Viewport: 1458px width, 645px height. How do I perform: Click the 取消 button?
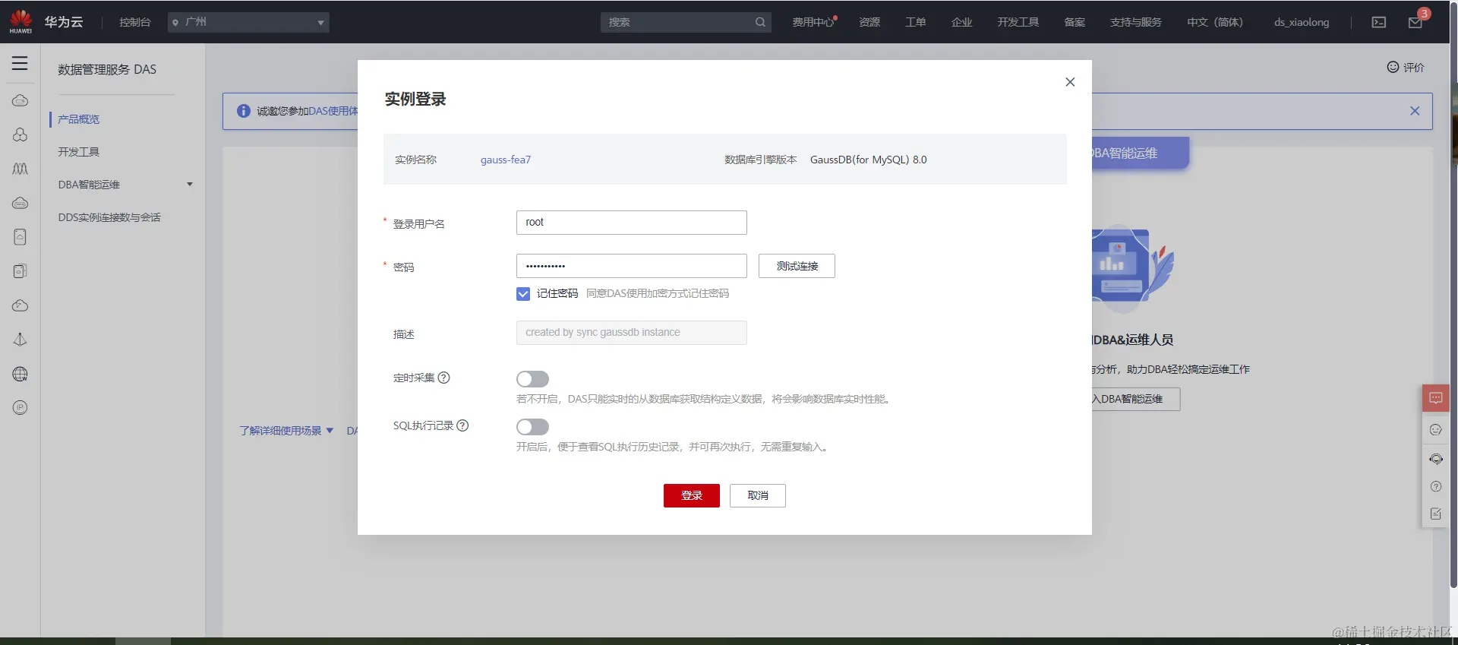(x=757, y=495)
